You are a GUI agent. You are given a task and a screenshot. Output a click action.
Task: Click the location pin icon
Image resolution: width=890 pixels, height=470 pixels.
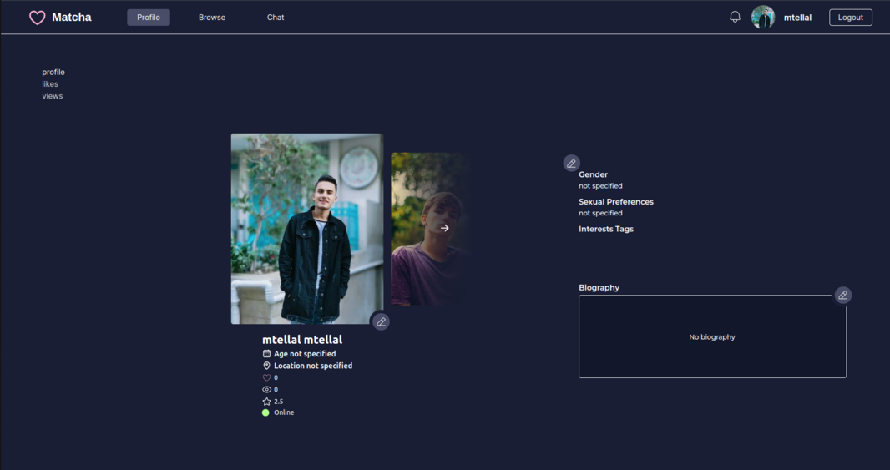coord(267,366)
